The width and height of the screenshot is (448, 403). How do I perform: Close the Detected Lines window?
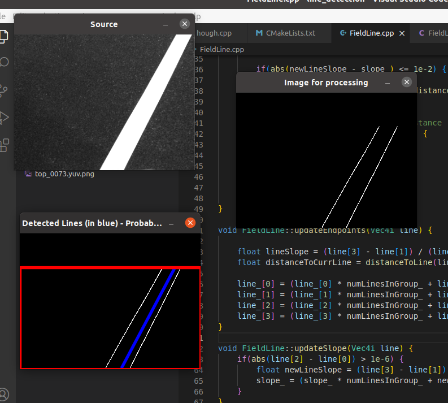coord(190,223)
